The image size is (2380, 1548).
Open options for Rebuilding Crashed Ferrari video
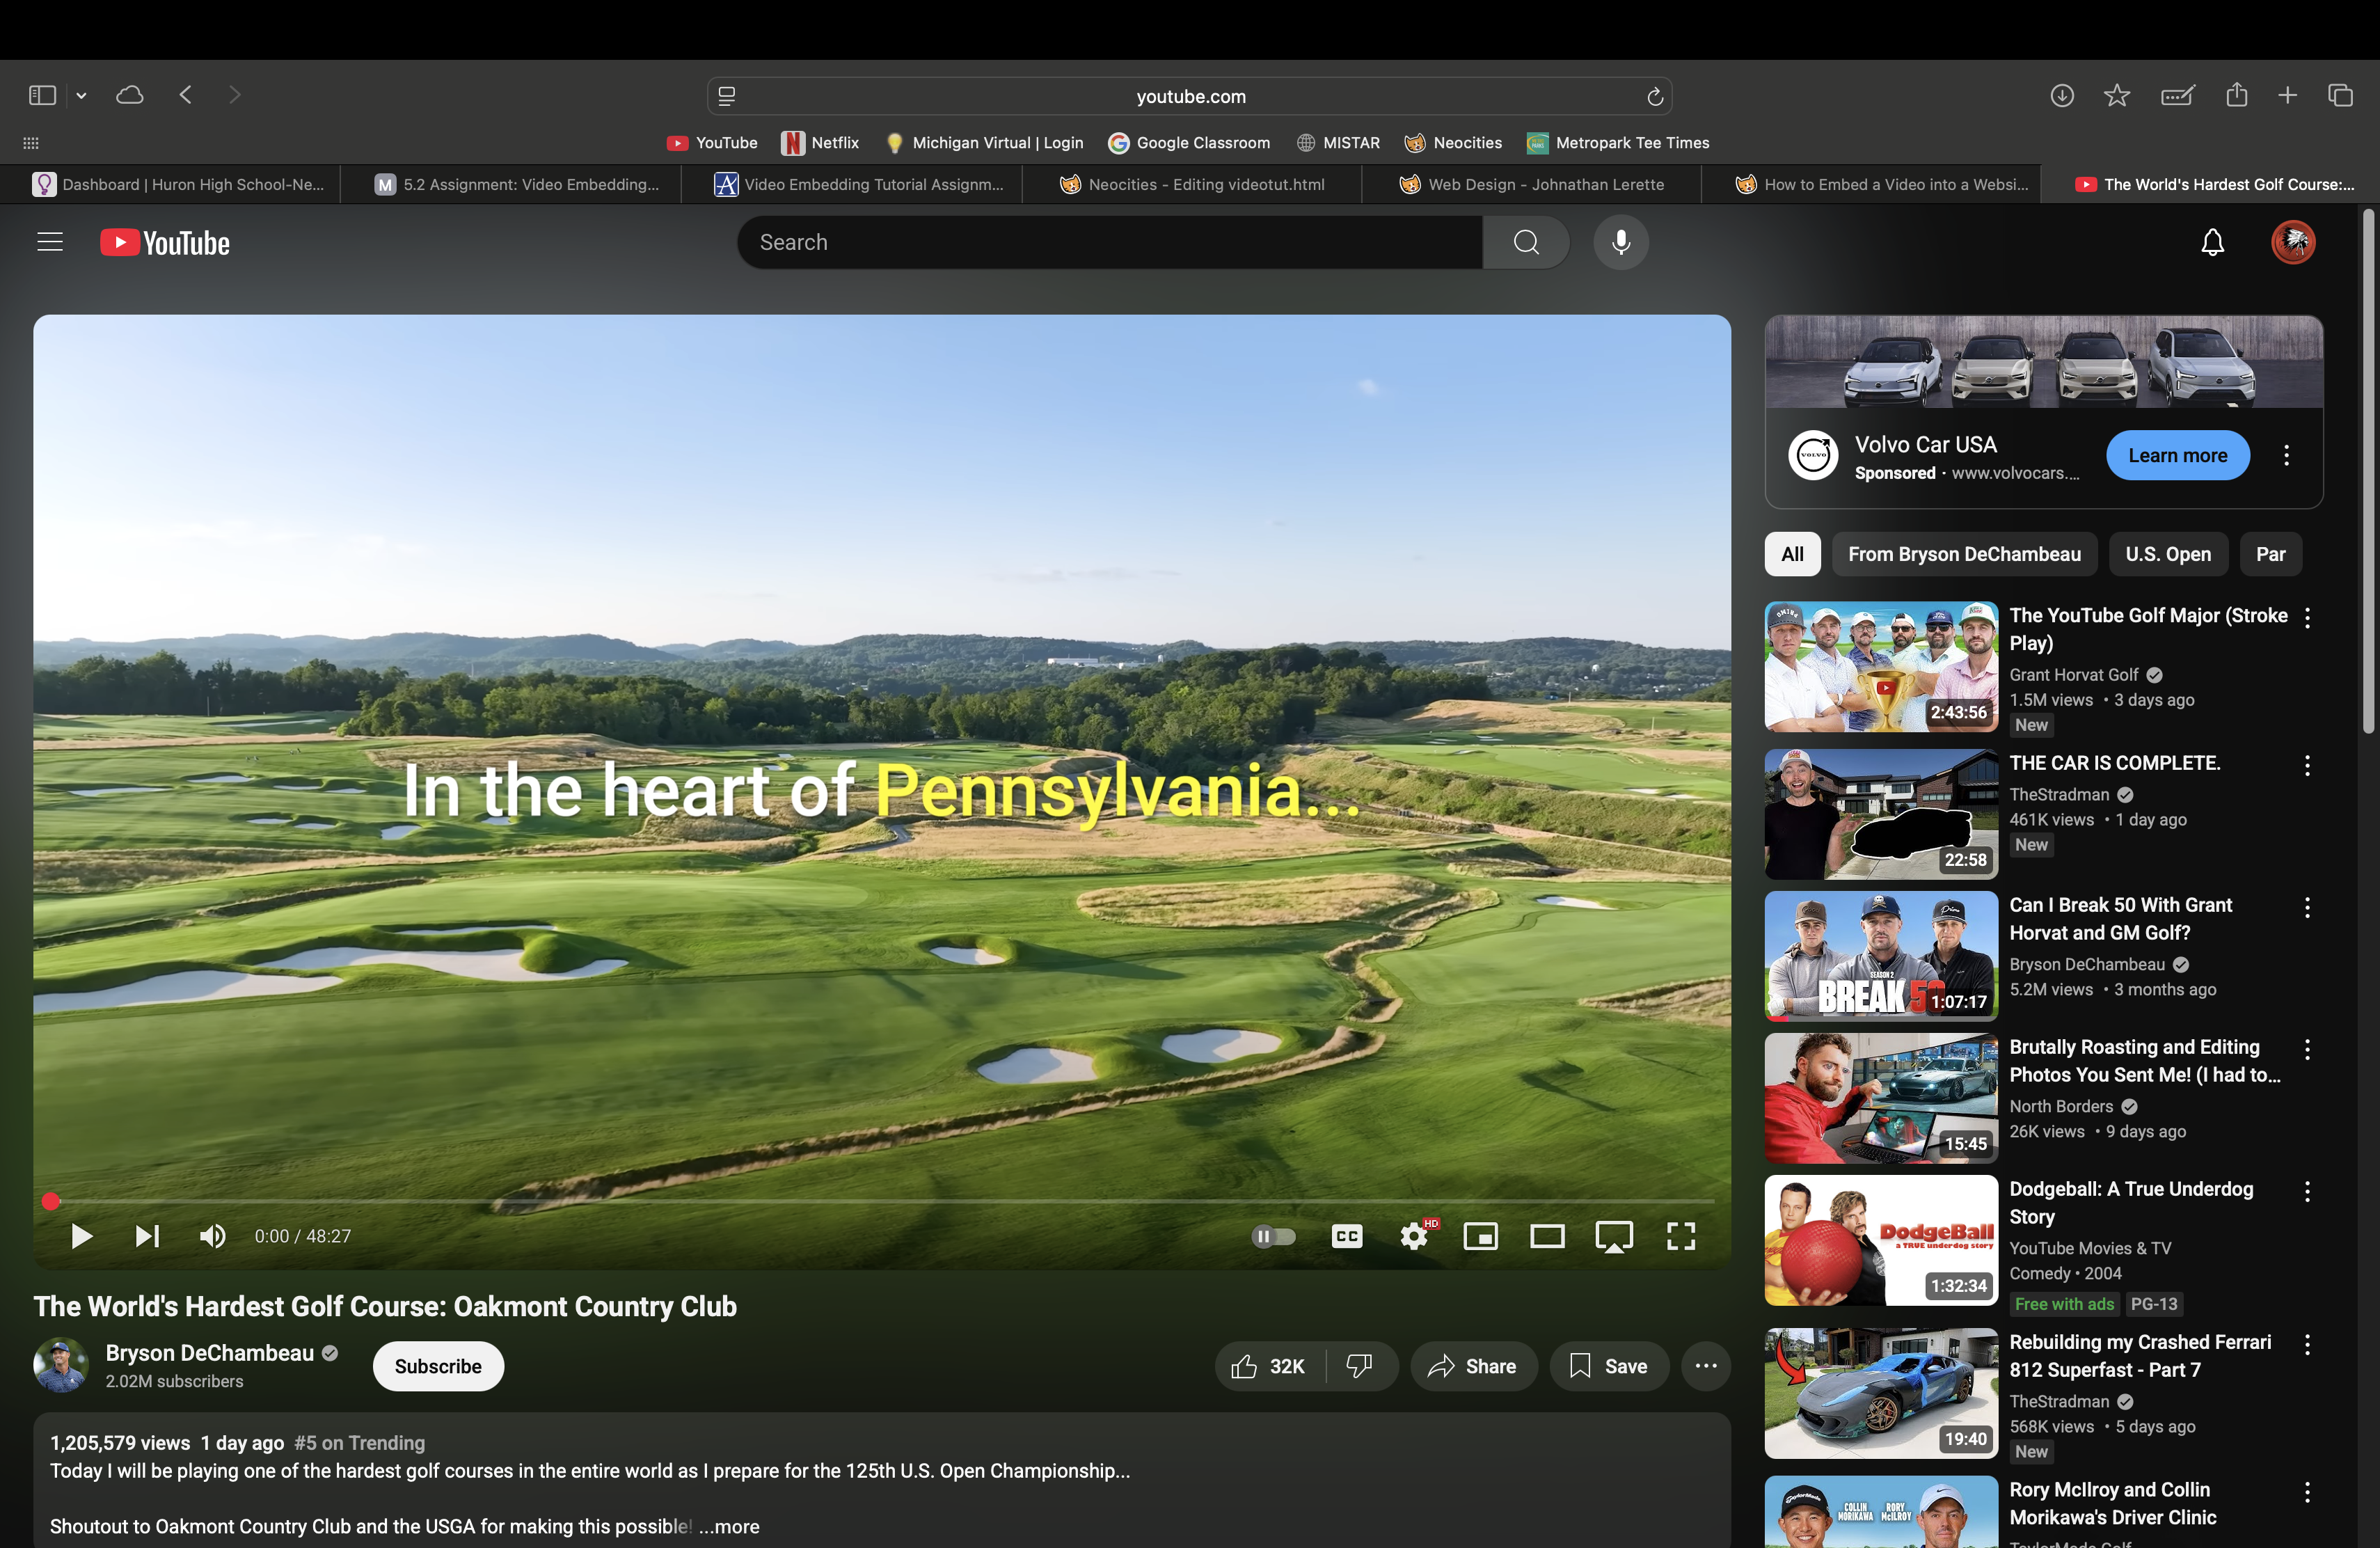click(x=2307, y=1345)
